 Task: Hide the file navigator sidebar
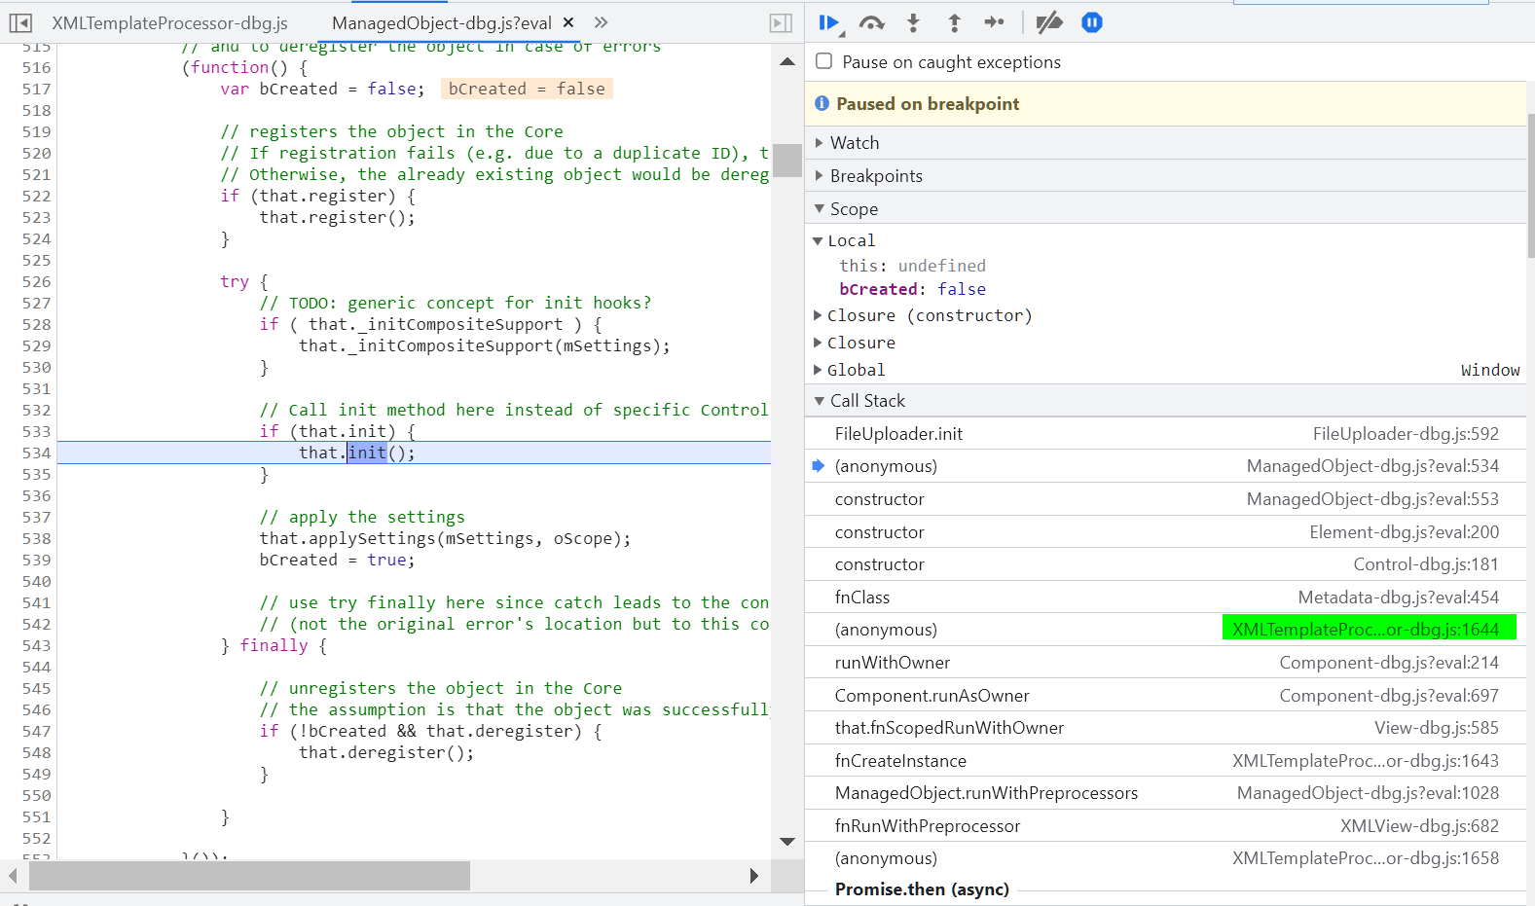pos(20,22)
